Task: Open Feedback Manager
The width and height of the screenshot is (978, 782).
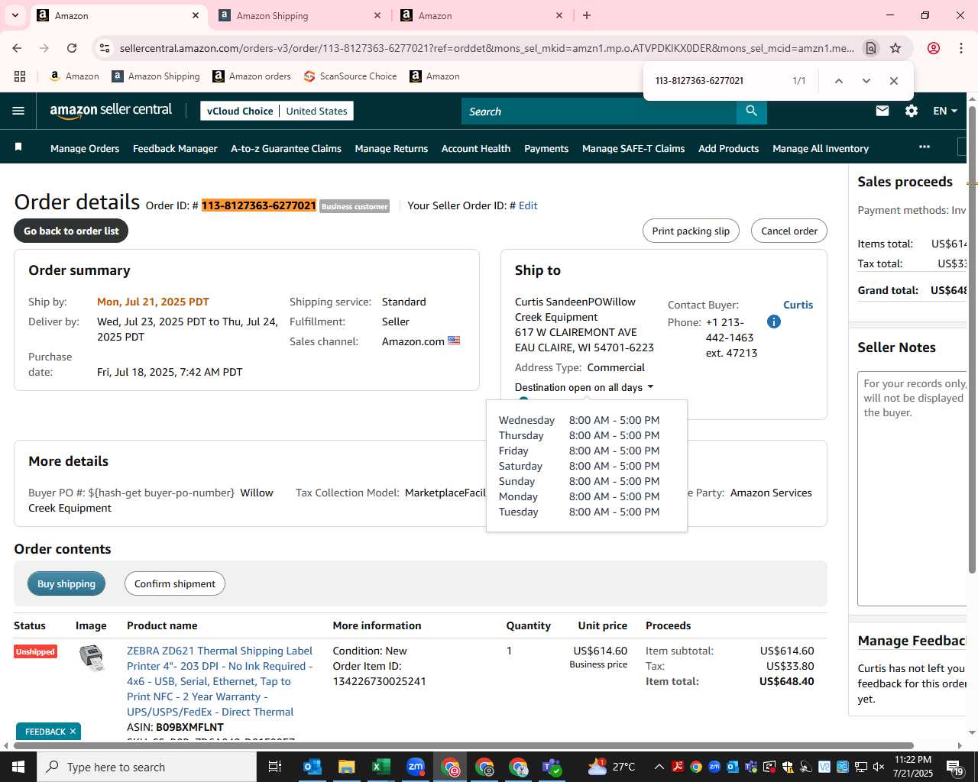Action: click(x=175, y=148)
